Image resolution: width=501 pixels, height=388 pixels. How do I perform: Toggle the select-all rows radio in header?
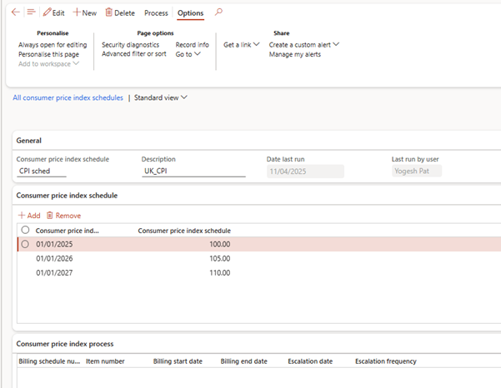coord(25,230)
